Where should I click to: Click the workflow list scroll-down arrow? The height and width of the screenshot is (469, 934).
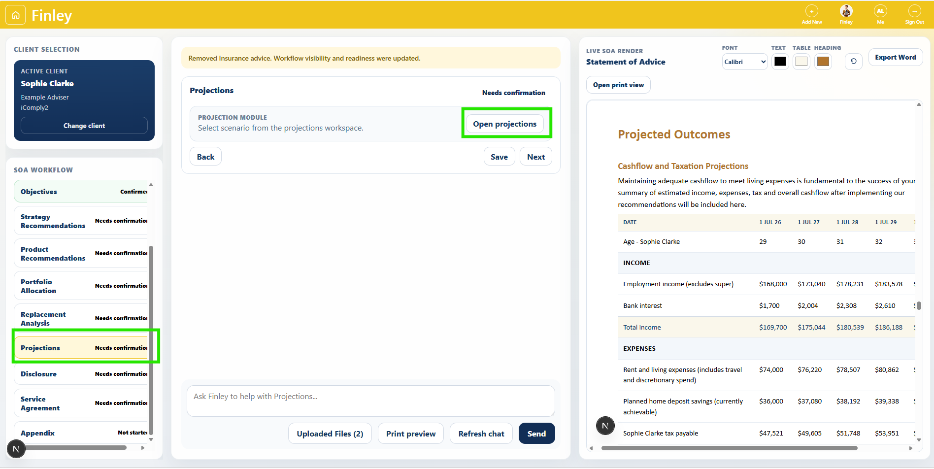tap(151, 439)
